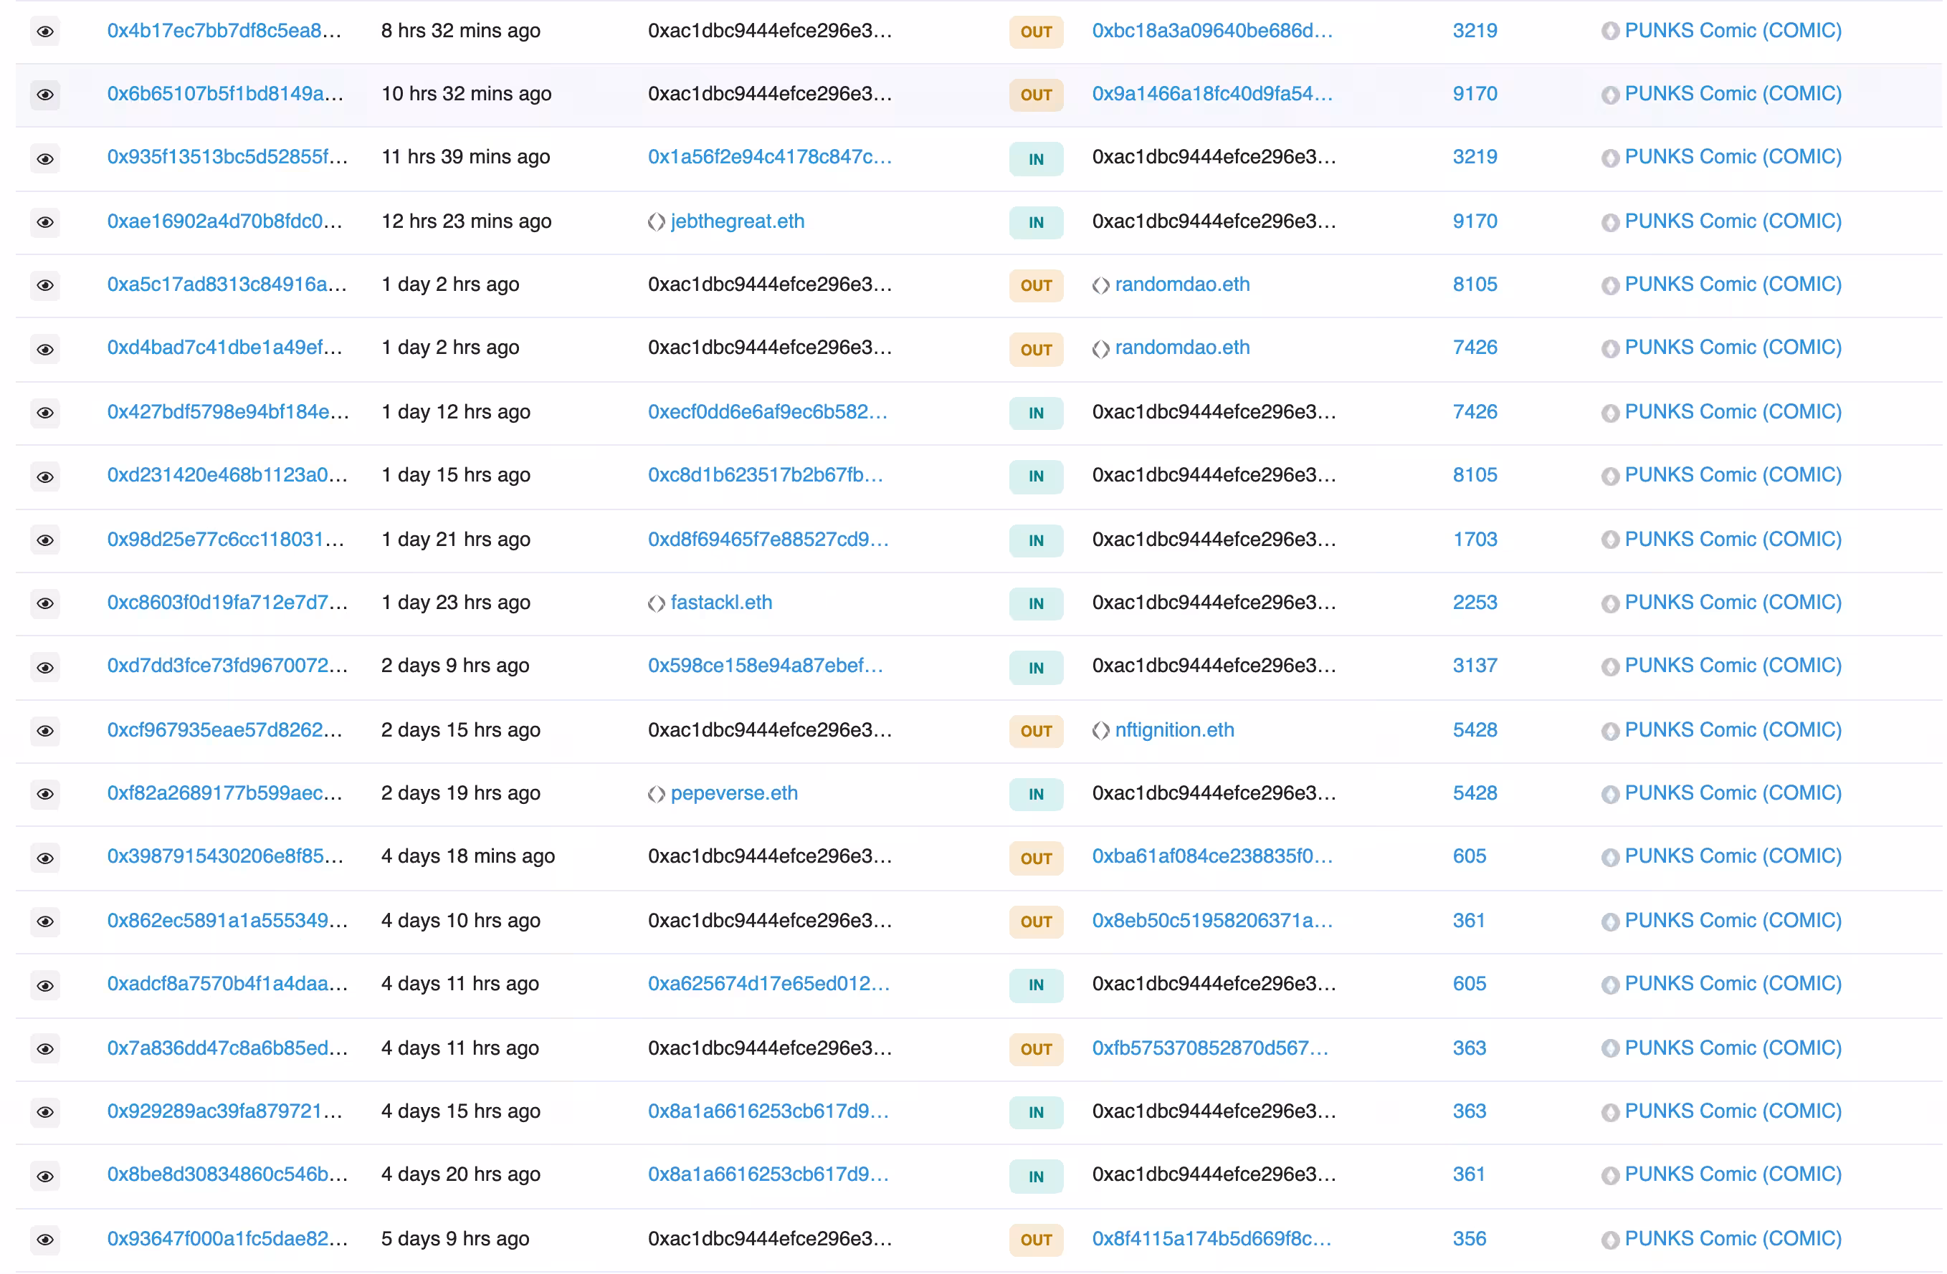Open pepeverse.eth address page
Screen dimensions: 1947x1274
point(734,793)
